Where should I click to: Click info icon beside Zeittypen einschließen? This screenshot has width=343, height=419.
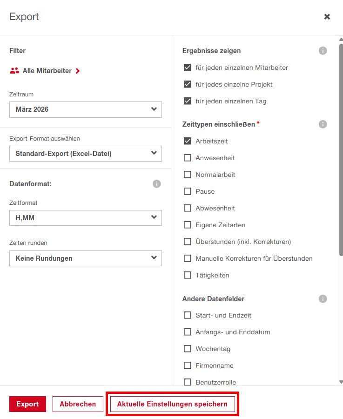point(323,124)
